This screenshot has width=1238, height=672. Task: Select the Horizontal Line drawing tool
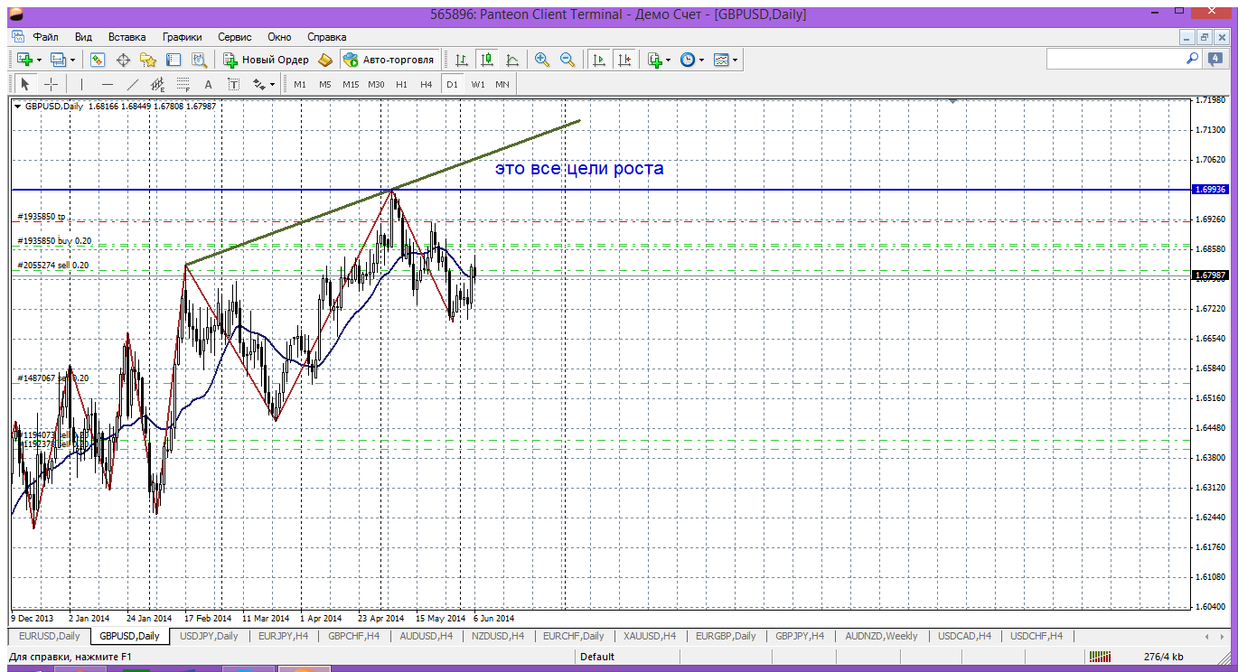(x=107, y=84)
